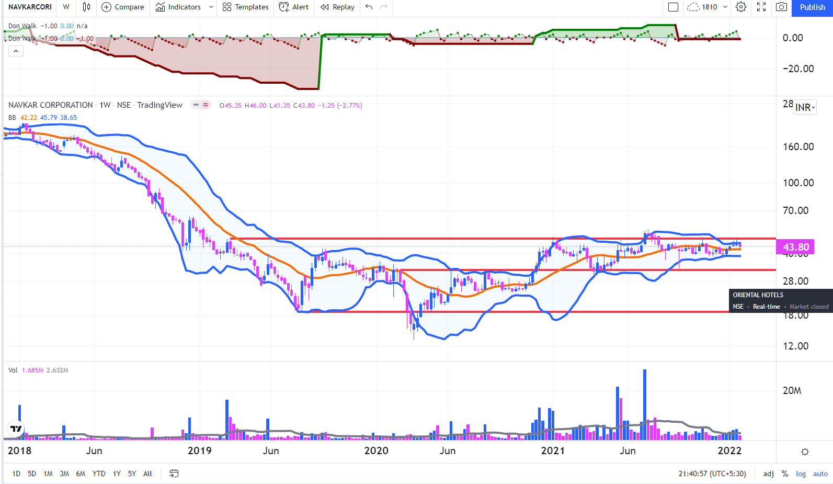Open saved chart layout 1810
The height and width of the screenshot is (484, 833).
coord(702,7)
